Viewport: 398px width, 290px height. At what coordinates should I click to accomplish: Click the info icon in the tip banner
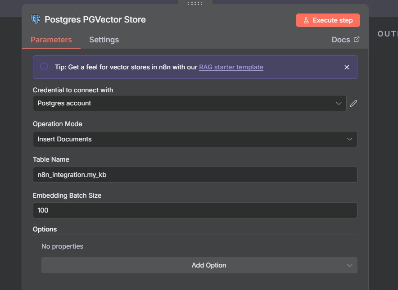click(44, 67)
